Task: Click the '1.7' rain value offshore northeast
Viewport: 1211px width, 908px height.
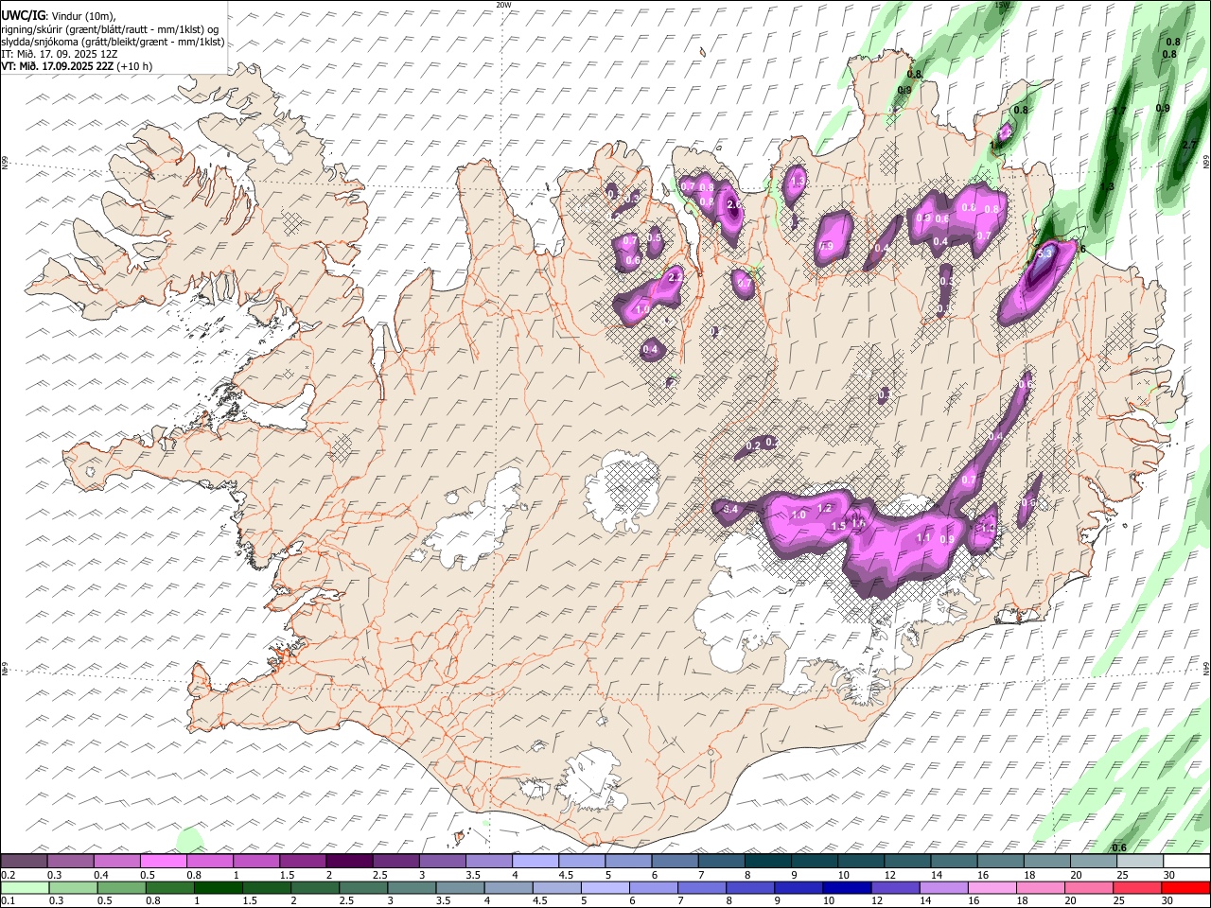Action: (x=1119, y=112)
